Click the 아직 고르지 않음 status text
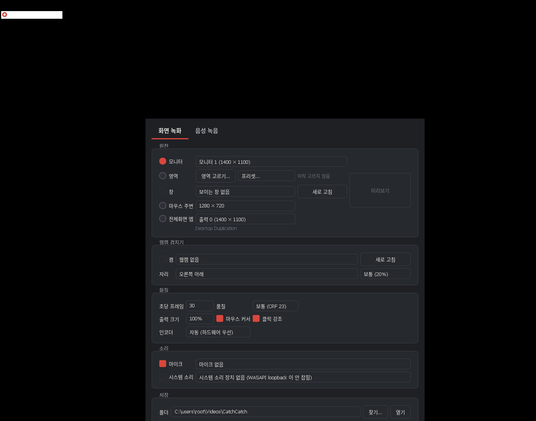 pyautogui.click(x=314, y=176)
